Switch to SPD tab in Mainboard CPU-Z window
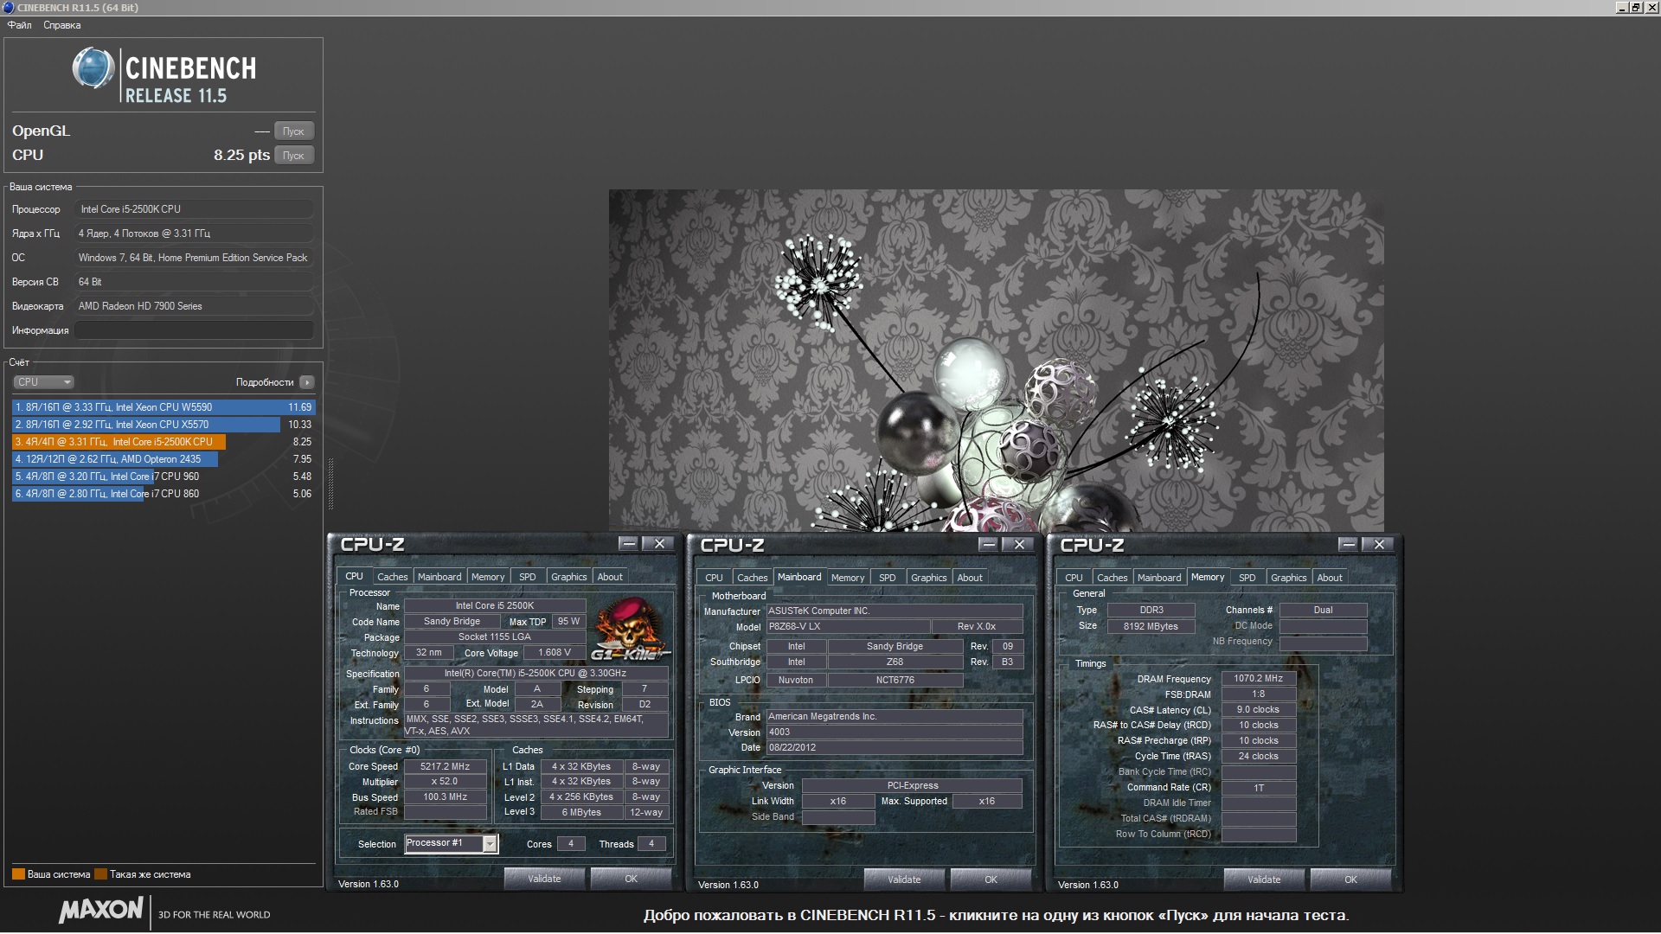Screen dimensions: 1661x934 (888, 578)
